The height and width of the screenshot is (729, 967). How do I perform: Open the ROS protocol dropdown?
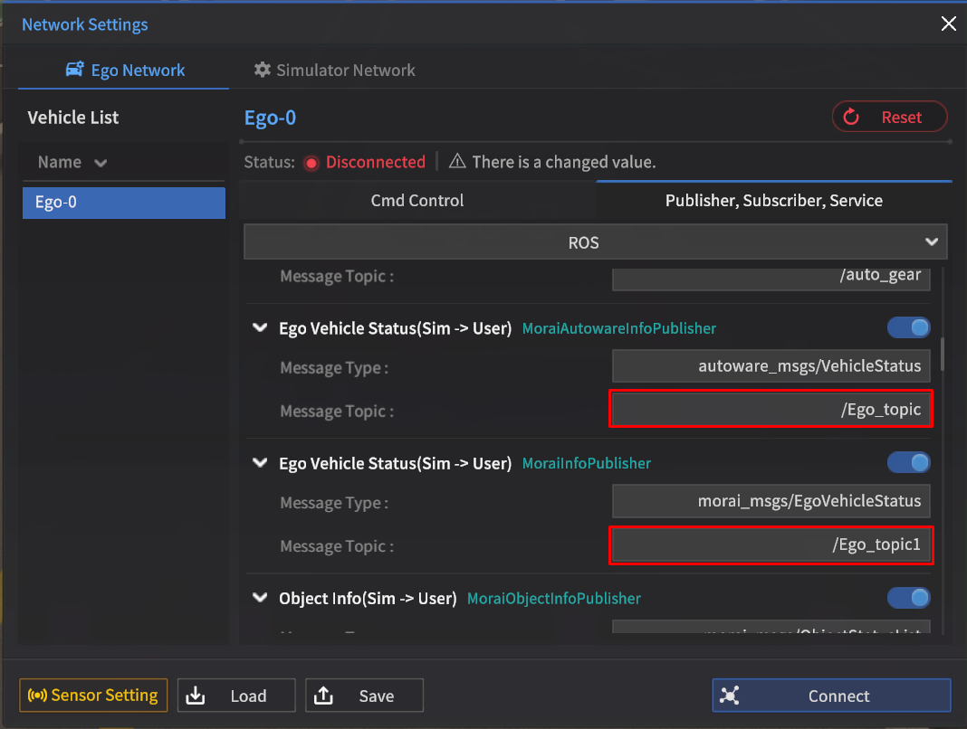coord(595,242)
